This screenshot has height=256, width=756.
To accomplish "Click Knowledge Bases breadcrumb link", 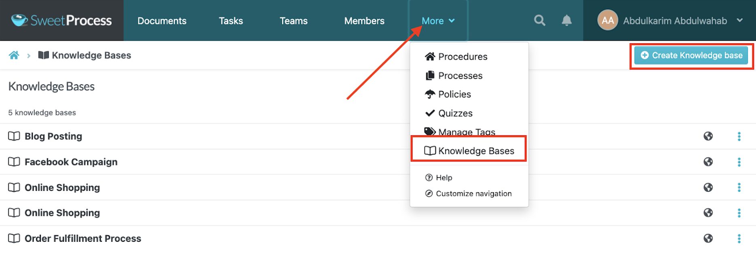I will coord(85,55).
